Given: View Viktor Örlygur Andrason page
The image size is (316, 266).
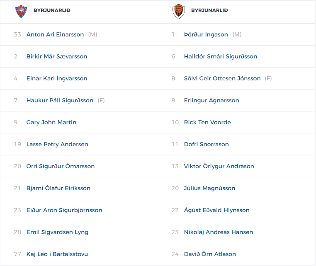Looking at the screenshot, I should tap(219, 166).
